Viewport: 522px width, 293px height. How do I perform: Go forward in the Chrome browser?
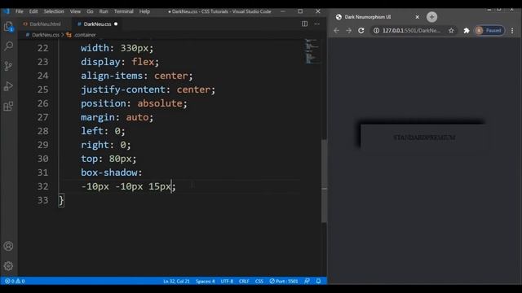click(x=348, y=31)
